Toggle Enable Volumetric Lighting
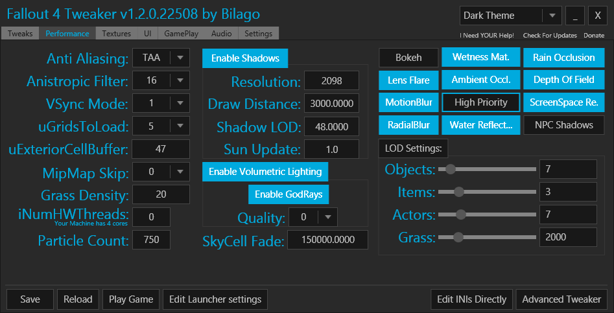This screenshot has height=313, width=614. (x=265, y=171)
